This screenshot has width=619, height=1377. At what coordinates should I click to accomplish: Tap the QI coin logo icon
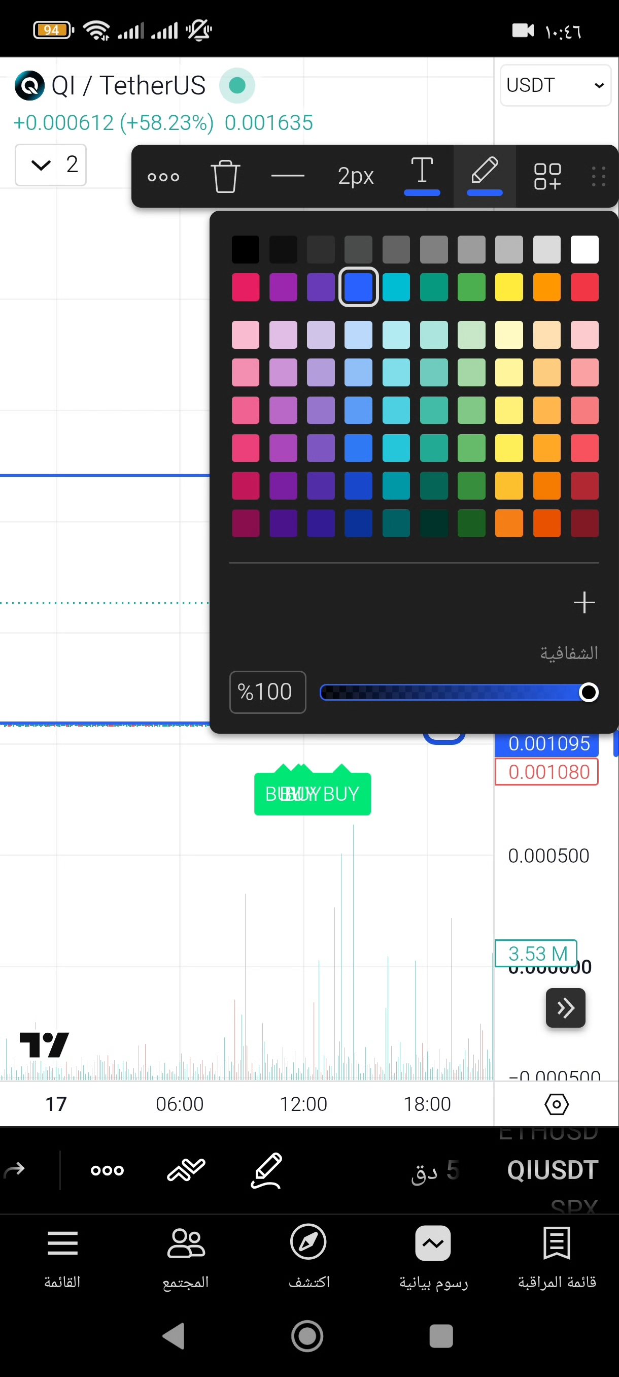pos(29,85)
